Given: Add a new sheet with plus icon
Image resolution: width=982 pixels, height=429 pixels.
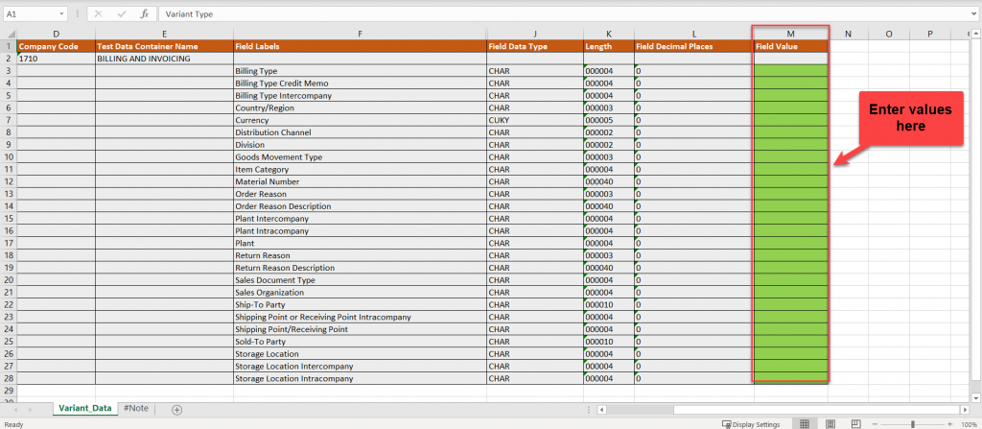Looking at the screenshot, I should (177, 410).
